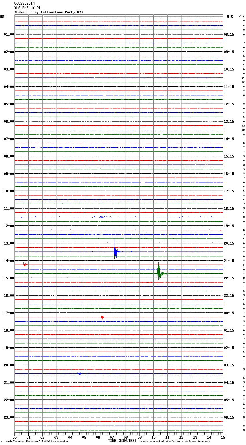This screenshot has height=445, width=246.
Task: Click the traces clipped footnote
Action: (175, 441)
